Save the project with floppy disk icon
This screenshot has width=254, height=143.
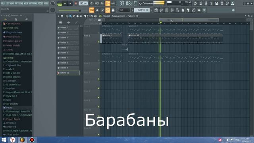click(x=217, y=4)
